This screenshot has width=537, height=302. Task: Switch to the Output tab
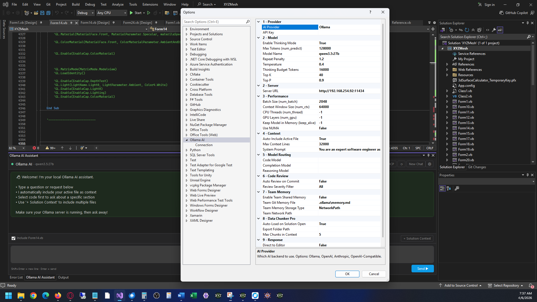coord(63,277)
